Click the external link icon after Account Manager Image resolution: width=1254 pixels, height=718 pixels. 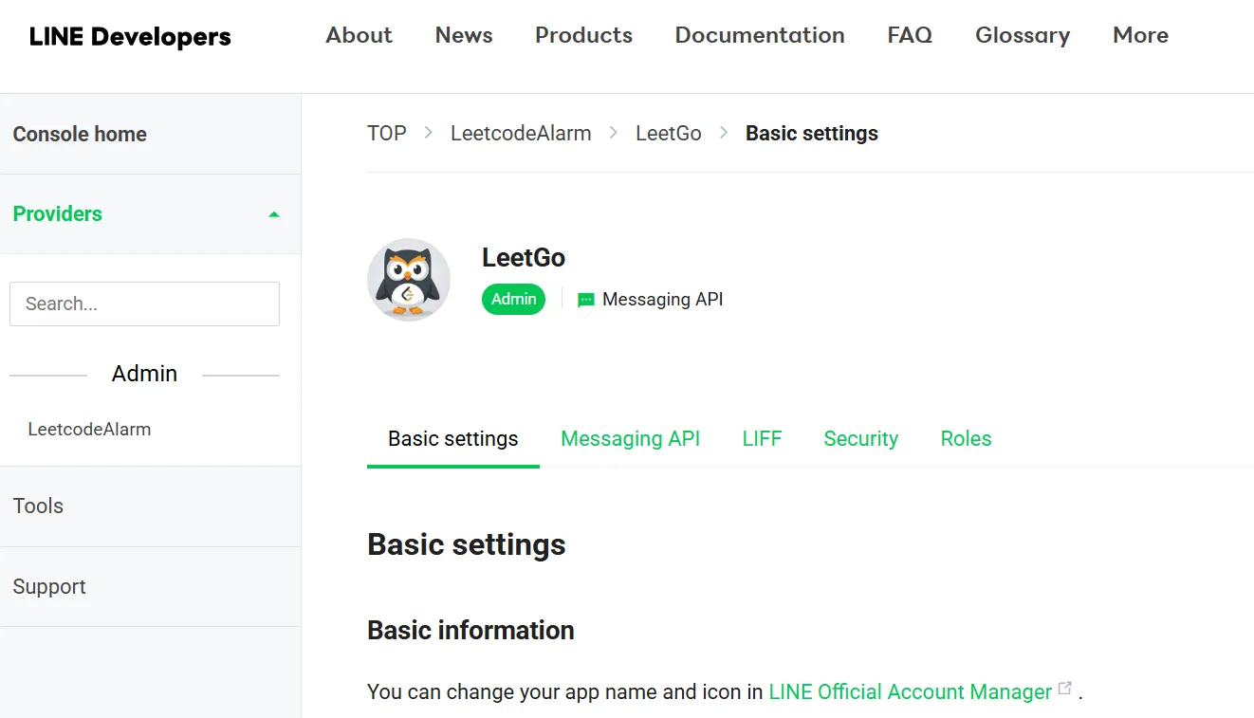coord(1065,689)
